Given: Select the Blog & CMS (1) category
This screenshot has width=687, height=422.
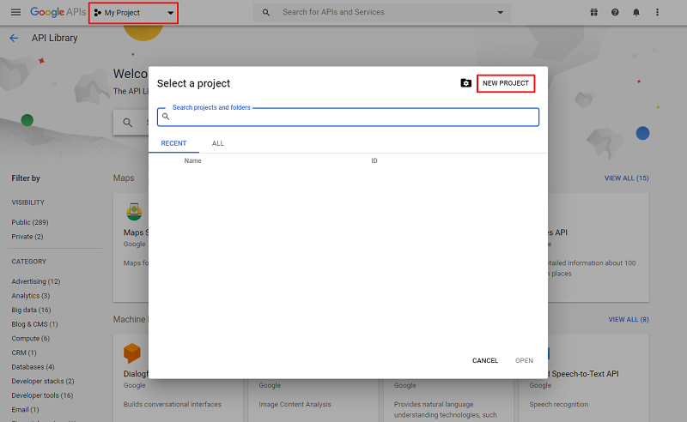Looking at the screenshot, I should (x=34, y=324).
